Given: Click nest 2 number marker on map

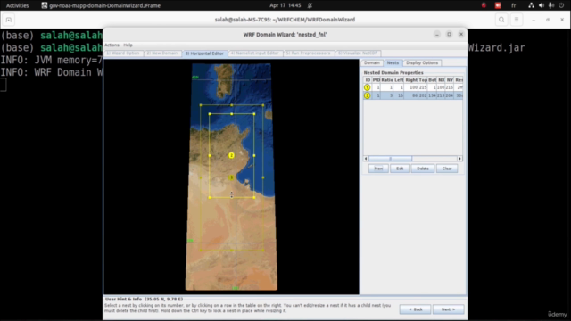Looking at the screenshot, I should [231, 155].
